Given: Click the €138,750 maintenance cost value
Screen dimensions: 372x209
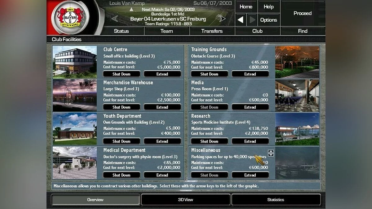Looking at the screenshot, I should click(259, 128).
